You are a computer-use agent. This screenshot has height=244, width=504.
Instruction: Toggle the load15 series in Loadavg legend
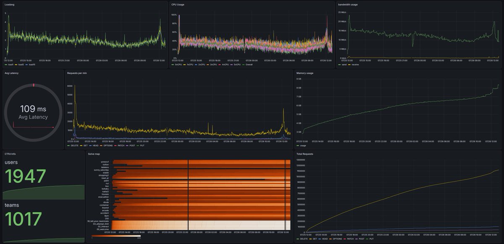pyautogui.click(x=33, y=65)
